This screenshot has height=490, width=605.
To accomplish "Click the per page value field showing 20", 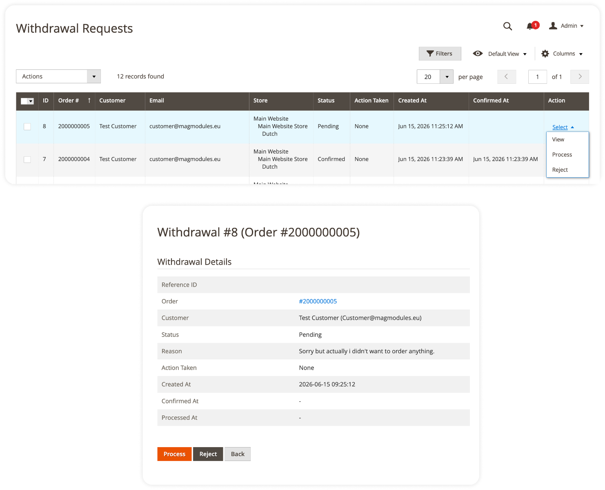I will (428, 77).
